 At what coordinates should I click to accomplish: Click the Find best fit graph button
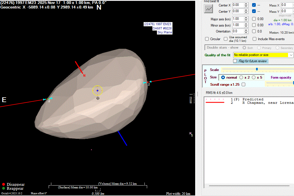coord(208,9)
